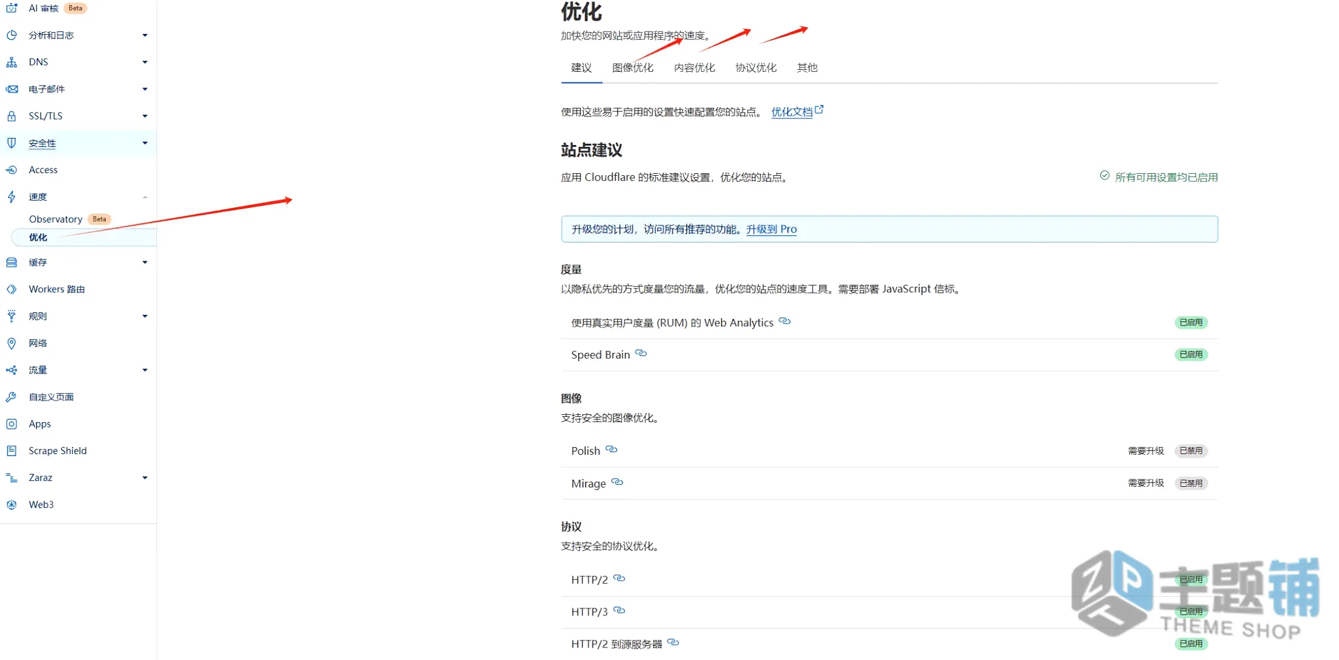Click 已禁用 badge for Polish
This screenshot has width=1339, height=660.
pyautogui.click(x=1191, y=451)
